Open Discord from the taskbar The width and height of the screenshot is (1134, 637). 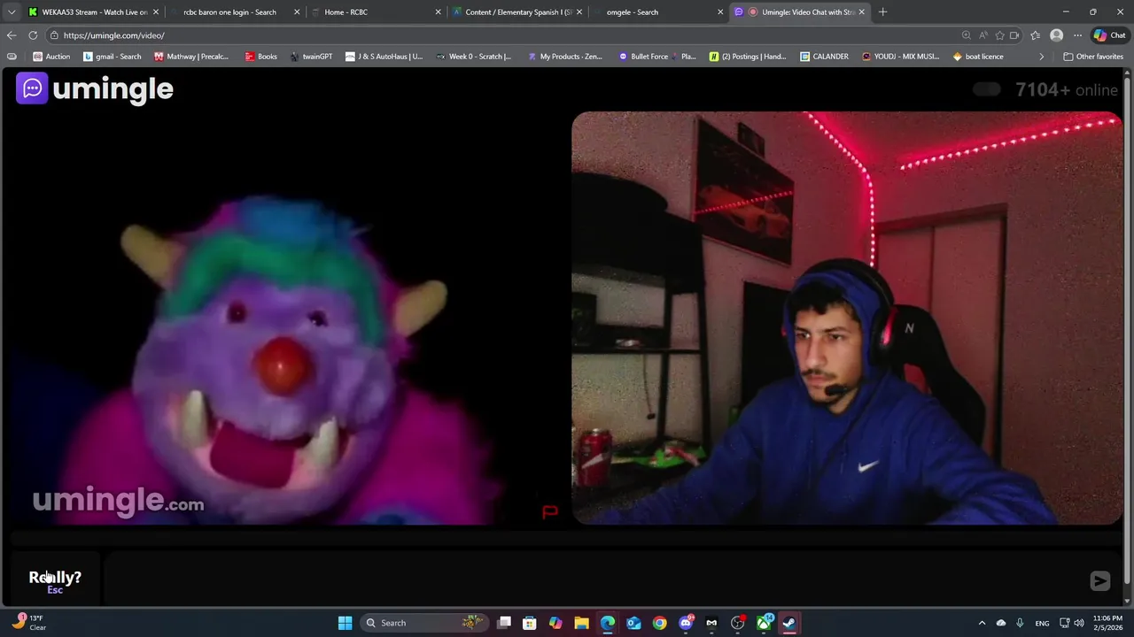pyautogui.click(x=686, y=623)
